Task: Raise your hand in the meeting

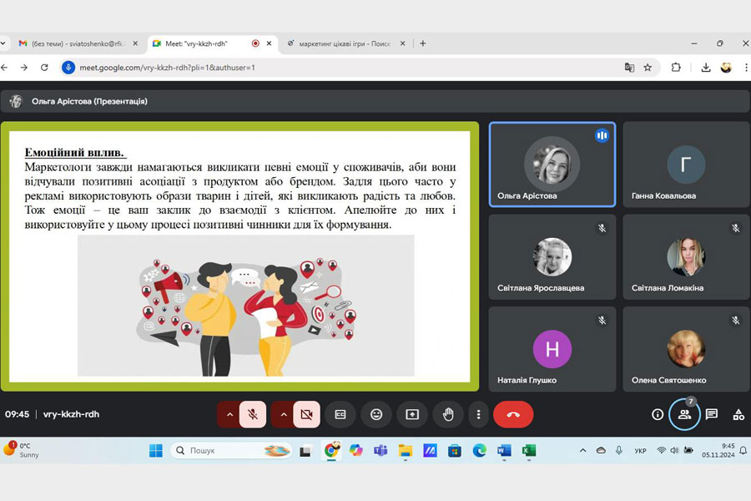Action: click(448, 414)
